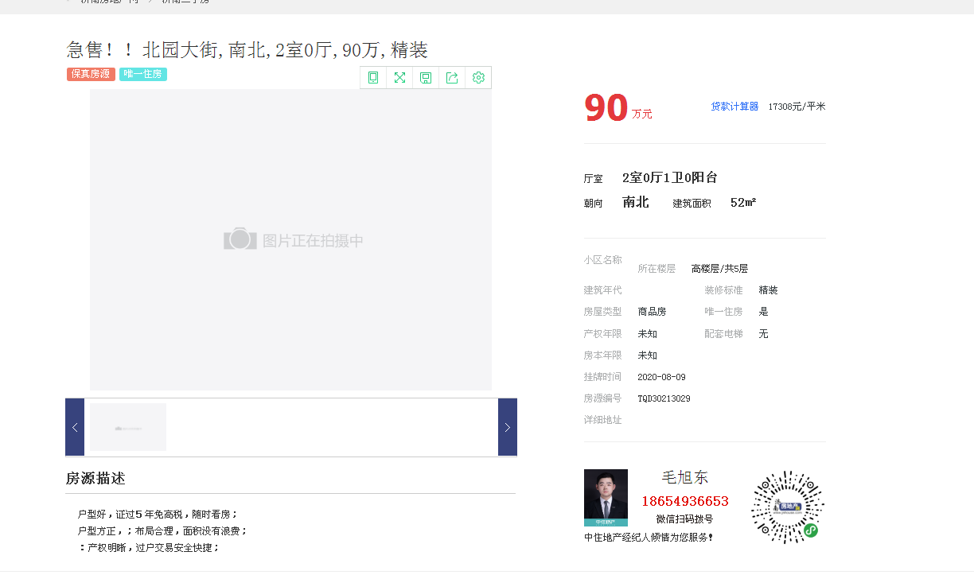This screenshot has height=575, width=974.
Task: Click the 唯一住房 badge
Action: (142, 73)
